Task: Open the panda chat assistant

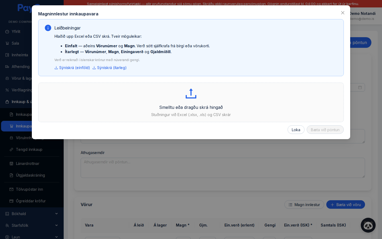Action: click(368, 225)
